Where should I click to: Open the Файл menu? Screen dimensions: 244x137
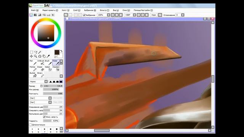tap(35, 10)
